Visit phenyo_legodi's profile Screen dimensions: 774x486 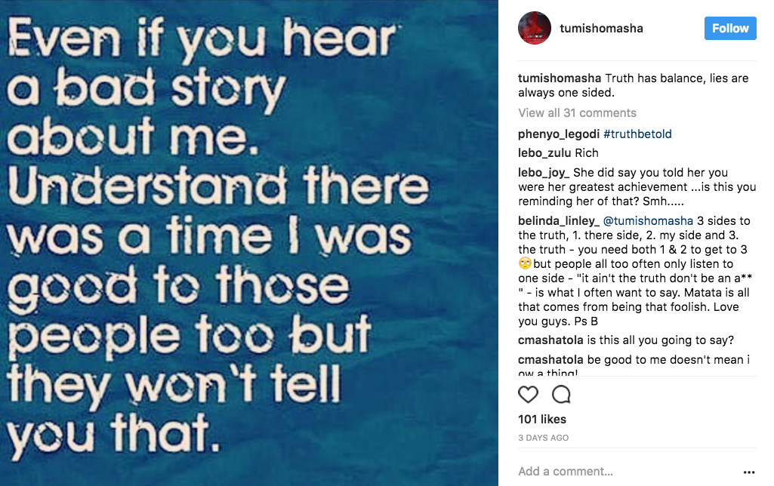(559, 134)
